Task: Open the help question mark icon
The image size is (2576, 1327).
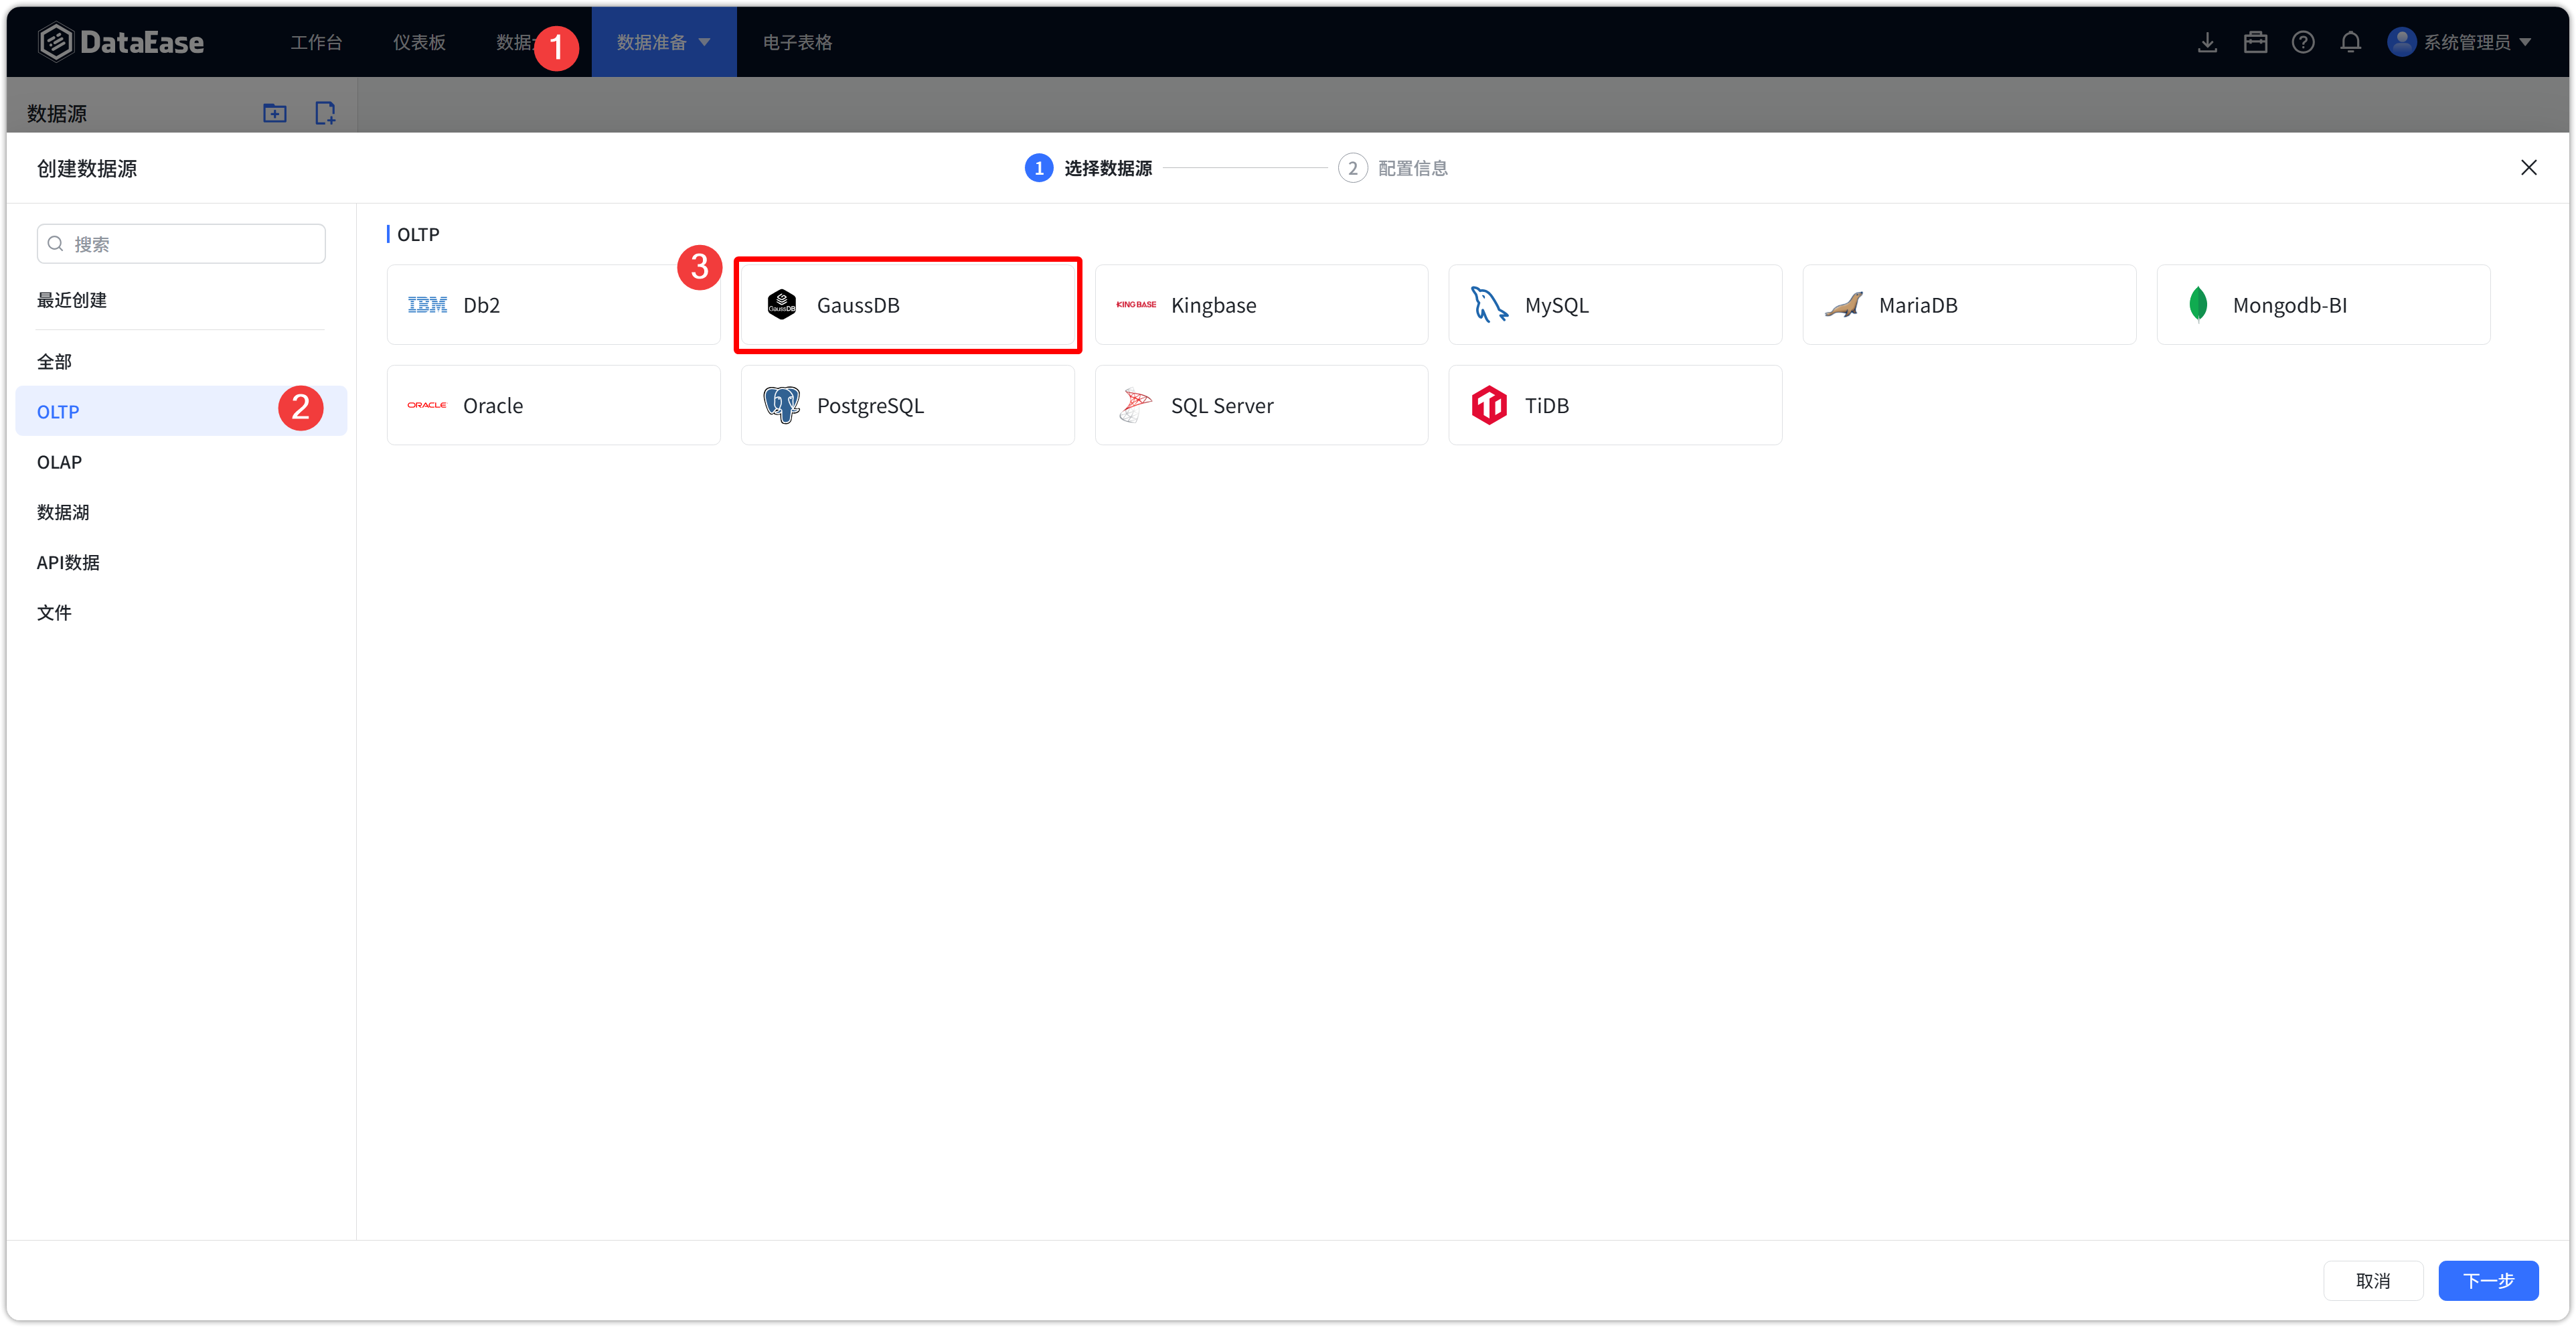Action: click(2303, 42)
